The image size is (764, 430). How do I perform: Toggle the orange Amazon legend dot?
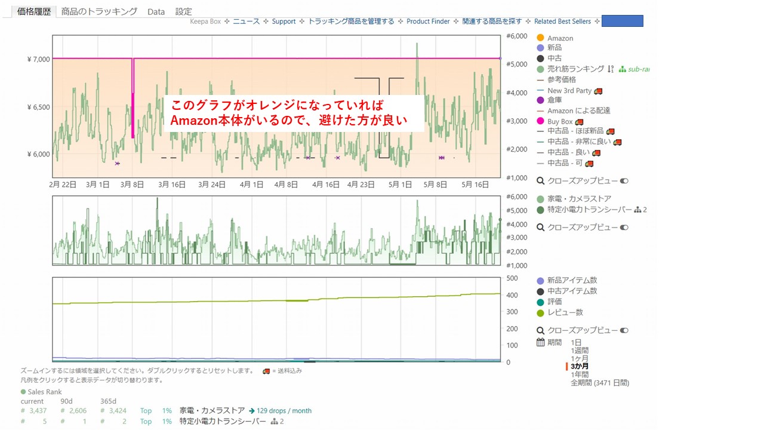coord(541,38)
